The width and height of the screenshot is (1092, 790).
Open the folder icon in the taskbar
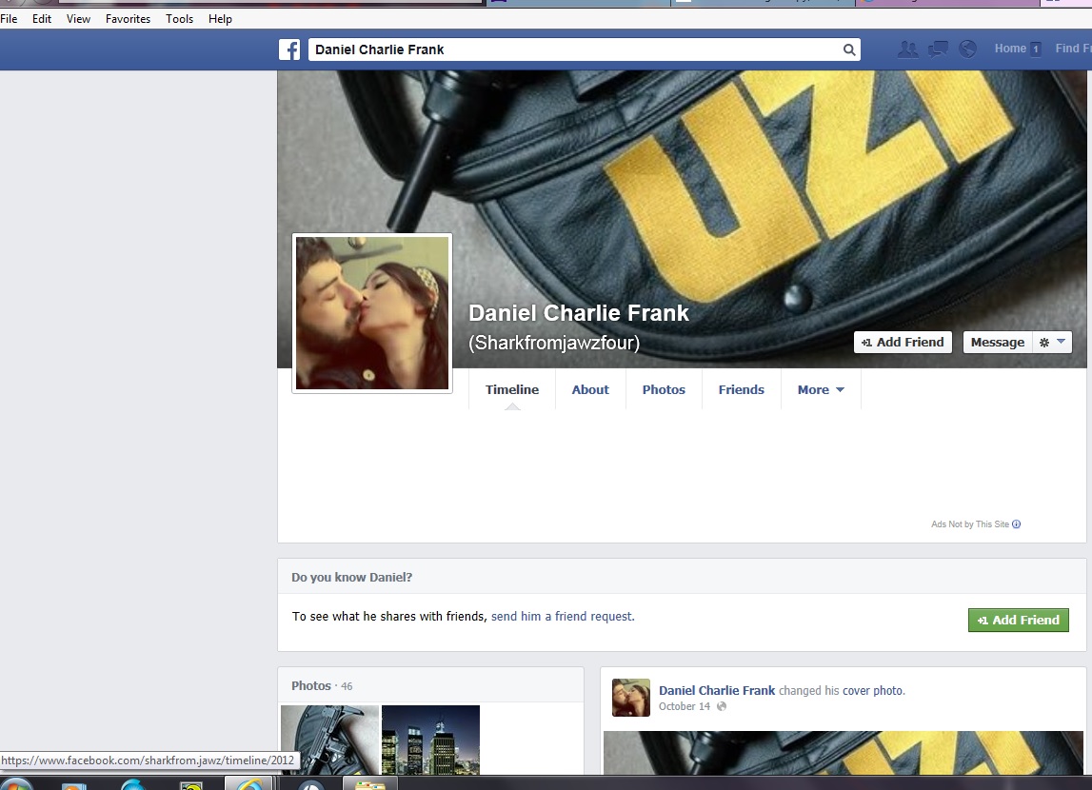click(x=369, y=784)
